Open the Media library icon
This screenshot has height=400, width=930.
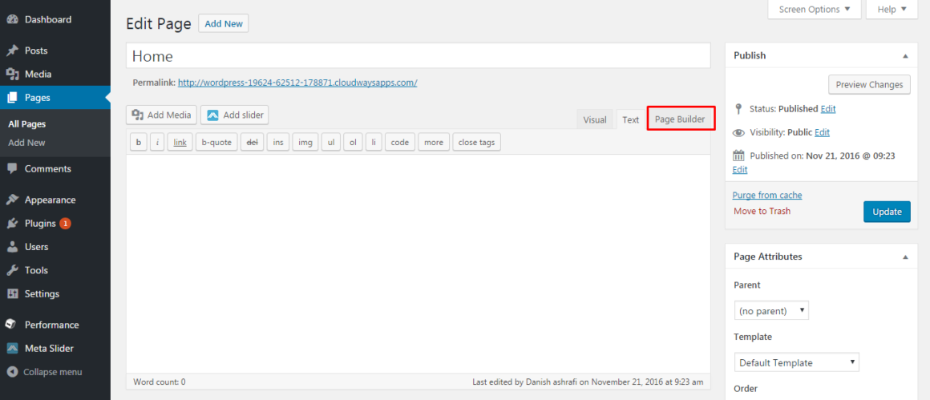coord(12,74)
